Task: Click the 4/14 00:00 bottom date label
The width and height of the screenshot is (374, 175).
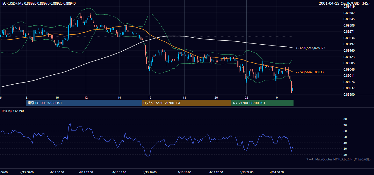Action: click(x=277, y=172)
